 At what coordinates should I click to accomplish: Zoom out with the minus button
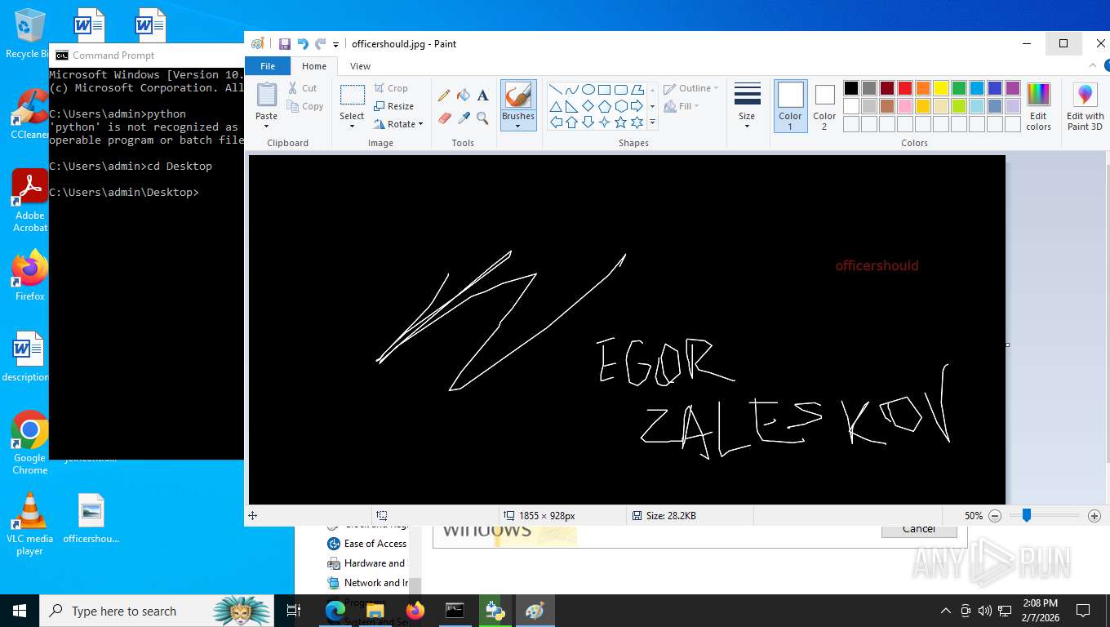click(995, 516)
